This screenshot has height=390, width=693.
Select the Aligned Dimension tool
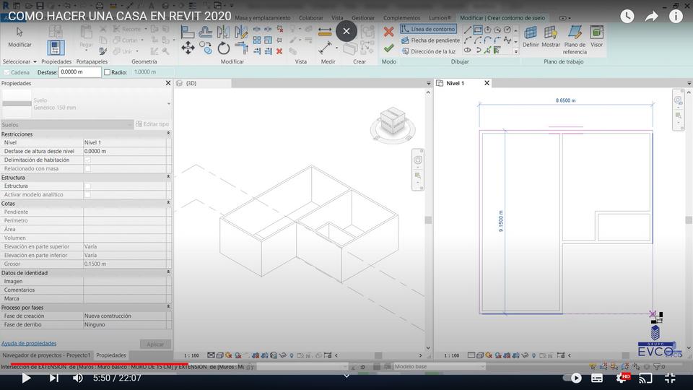click(x=325, y=48)
